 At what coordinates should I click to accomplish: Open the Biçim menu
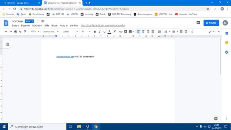coord(55,26)
